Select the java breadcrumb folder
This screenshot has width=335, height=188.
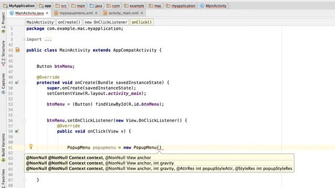96,6
